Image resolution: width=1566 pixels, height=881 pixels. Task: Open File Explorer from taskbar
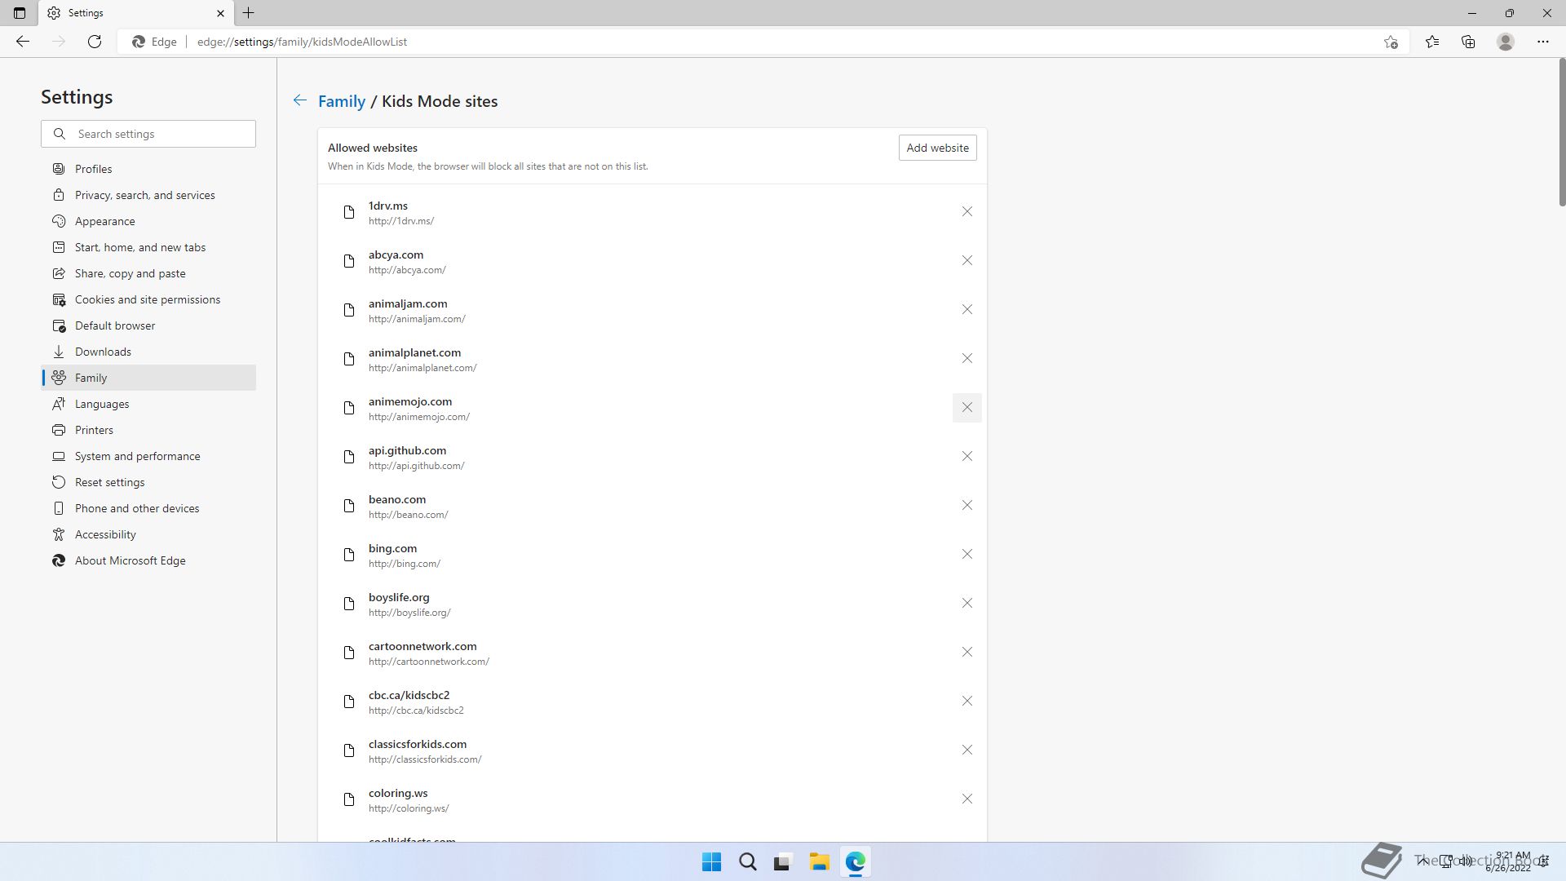[x=819, y=862]
